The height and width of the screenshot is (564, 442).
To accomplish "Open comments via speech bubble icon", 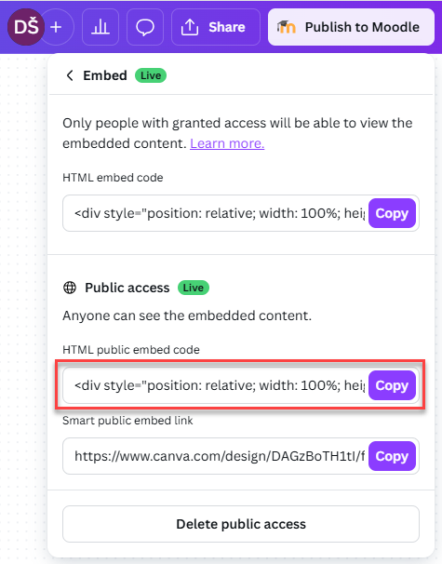I will coord(145,27).
